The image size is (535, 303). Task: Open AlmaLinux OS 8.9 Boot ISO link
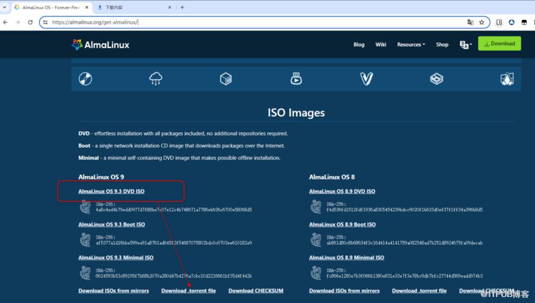[x=342, y=224]
